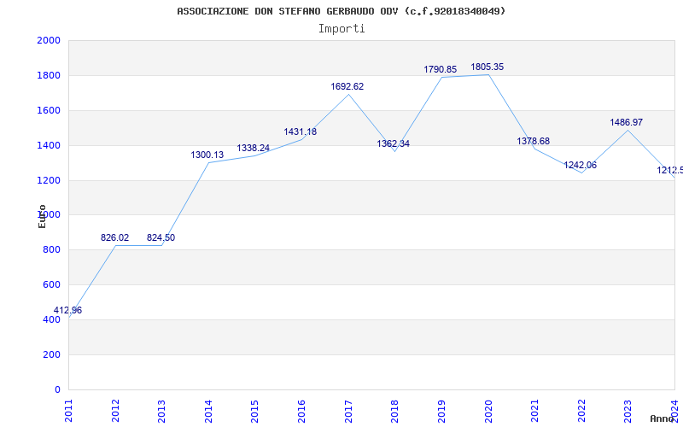
Task: Select the 1790.85 data label
Action: (x=441, y=69)
